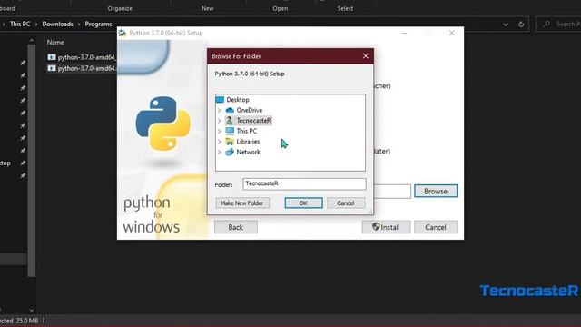
Task: Click the OneDrive cloud icon
Action: tap(230, 110)
